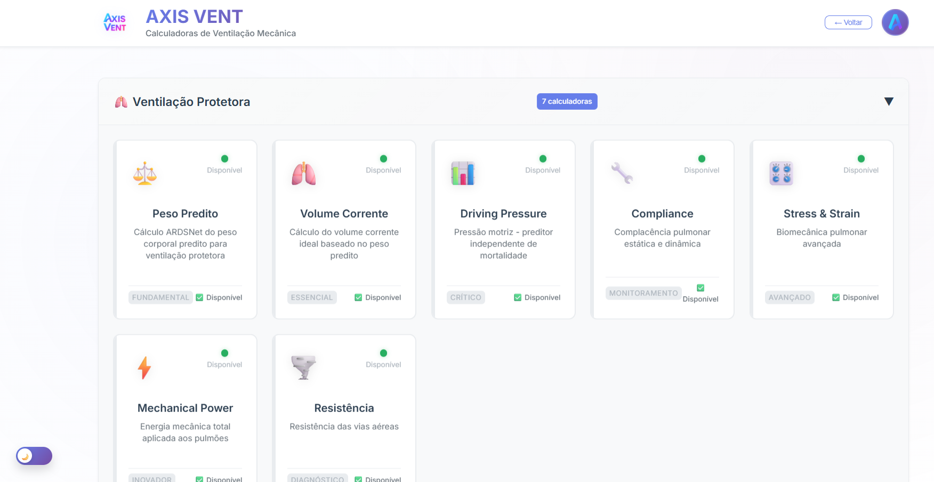Open the round user avatar at top right
Image resolution: width=934 pixels, height=482 pixels.
(895, 22)
